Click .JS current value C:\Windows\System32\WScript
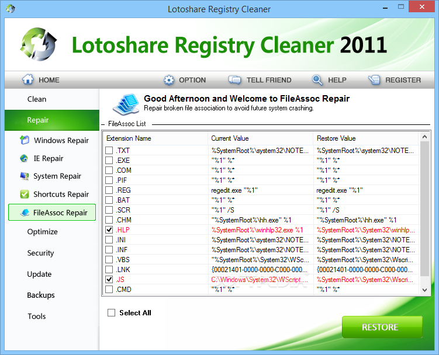Image resolution: width=439 pixels, height=355 pixels. (x=260, y=280)
